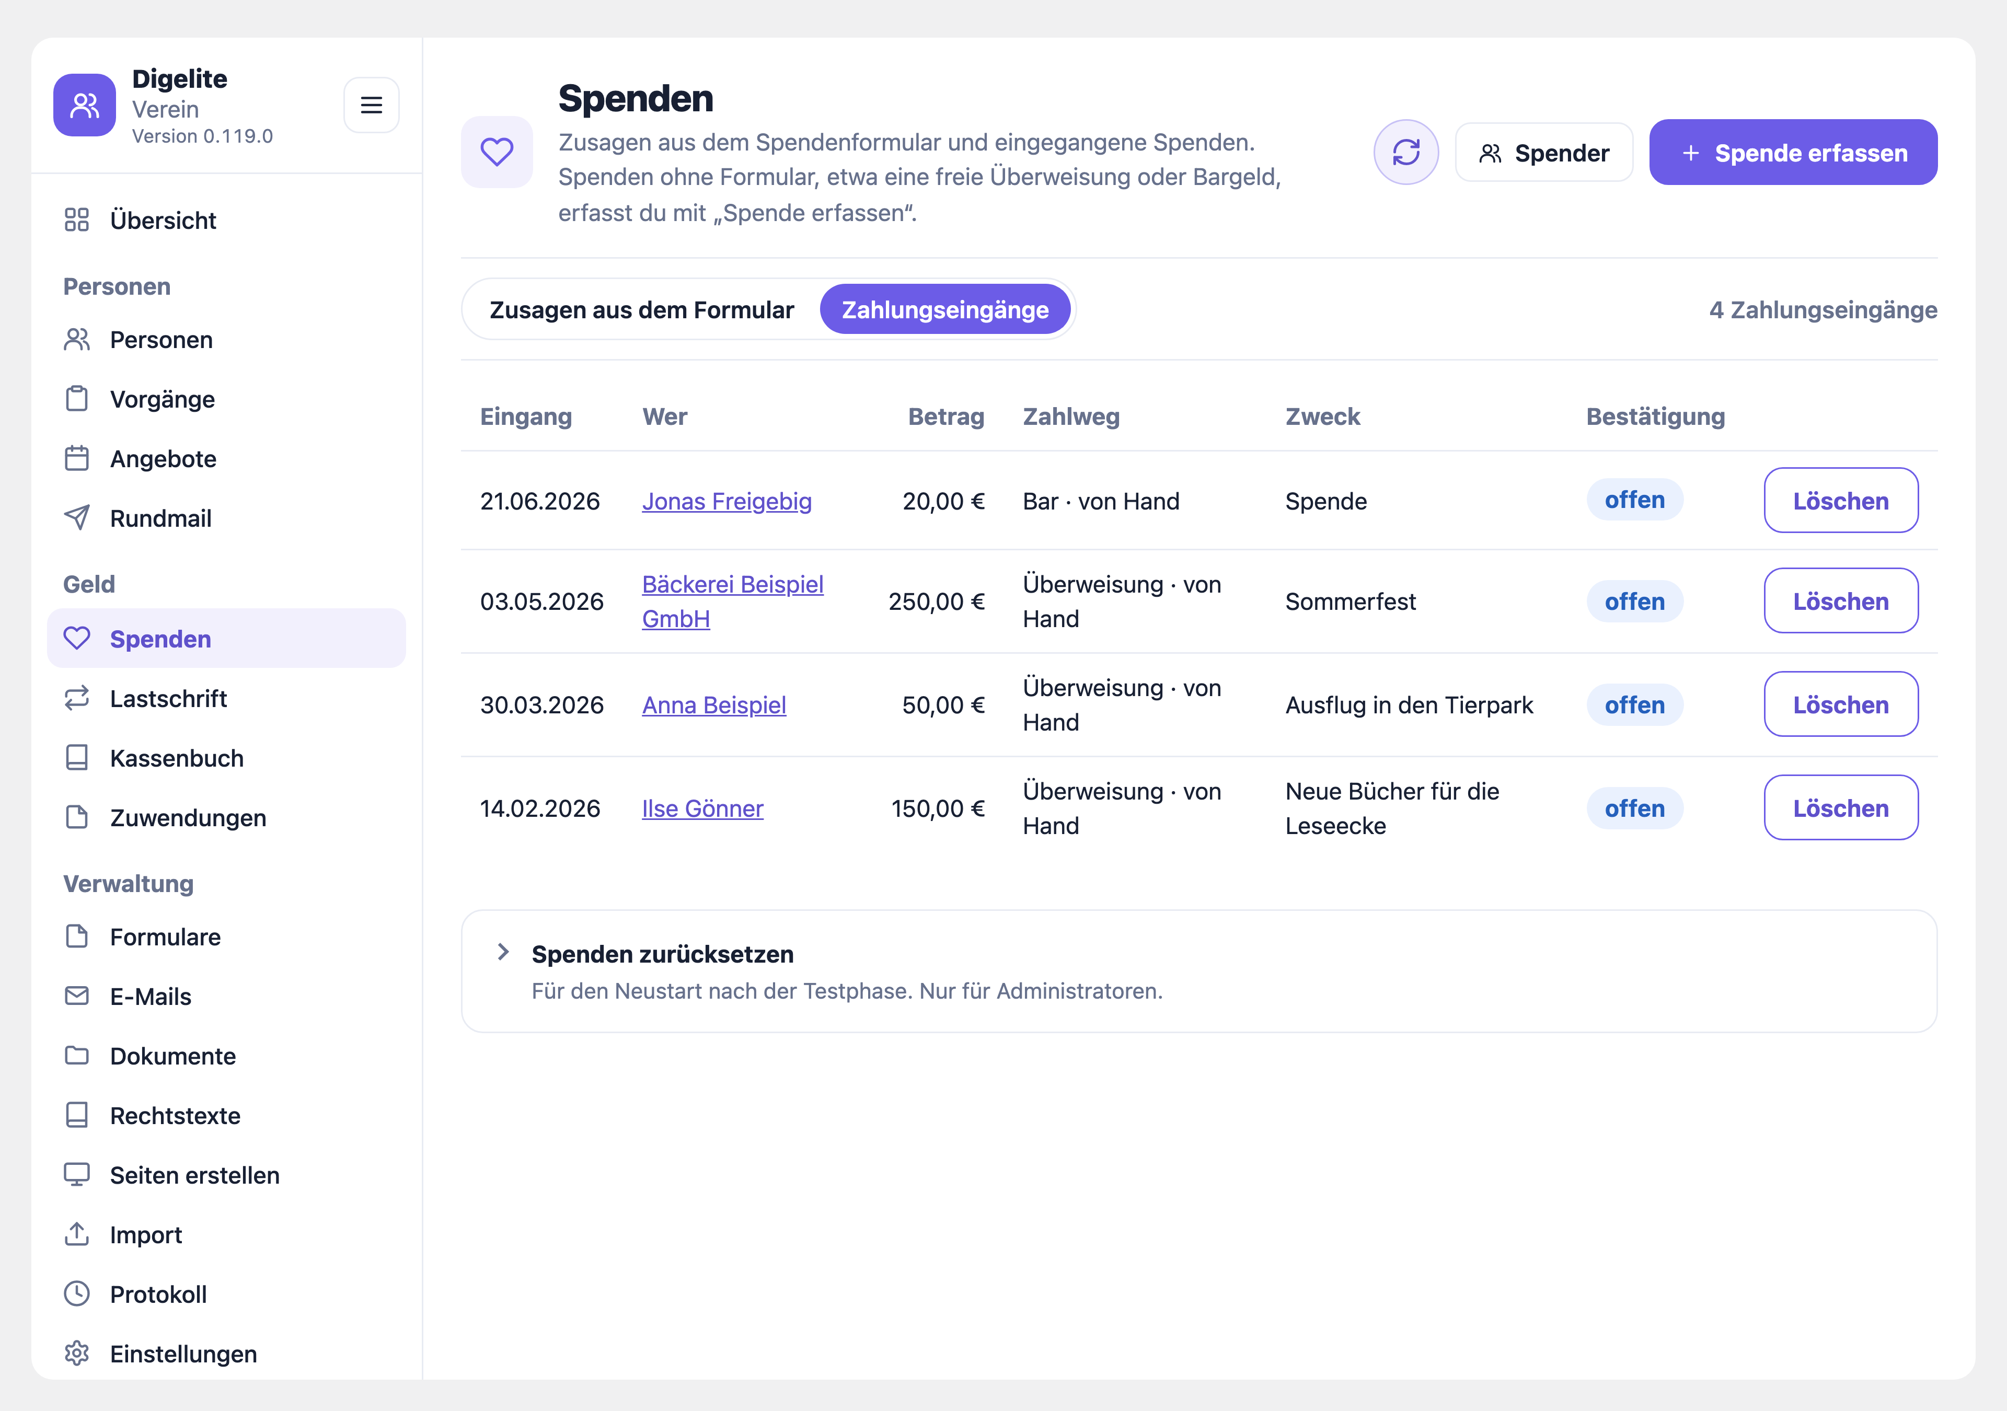Viewport: 2007px width, 1411px height.
Task: Click the Protokoll clock icon
Action: click(77, 1293)
